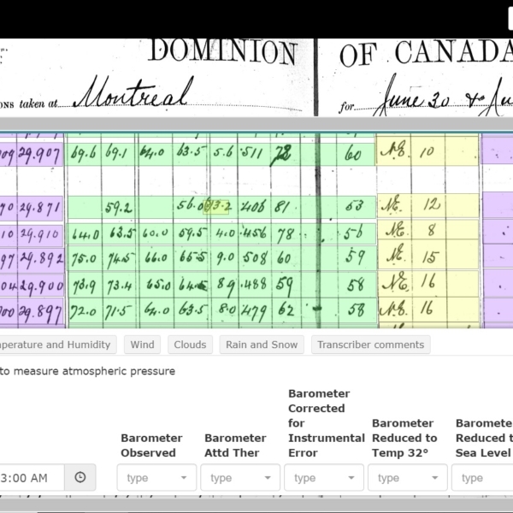Click the yellow highlighted cell showing 33.2
The image size is (513, 513).
click(220, 206)
